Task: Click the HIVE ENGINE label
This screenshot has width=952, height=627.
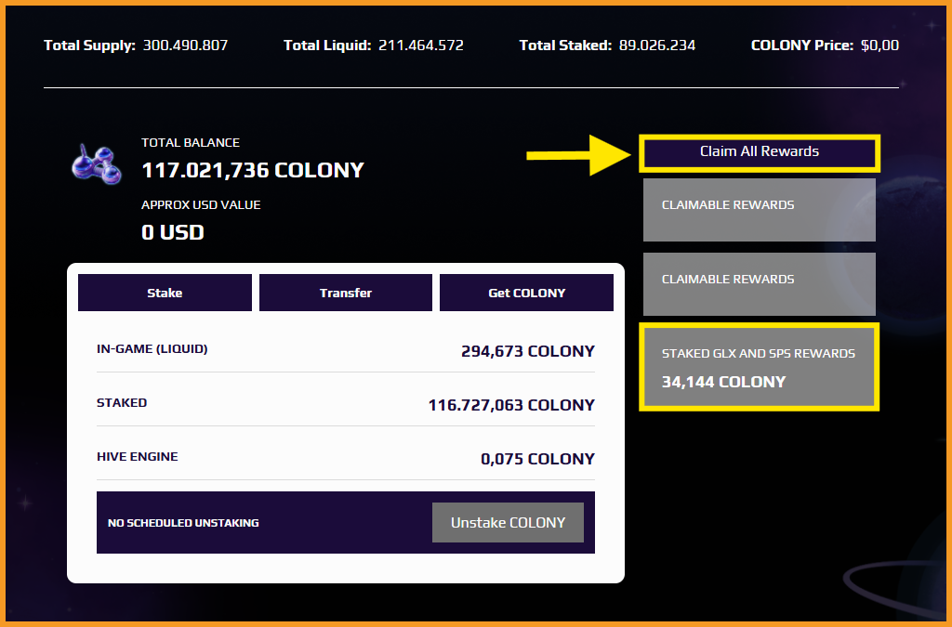Action: 138,457
